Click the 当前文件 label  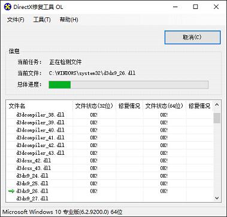point(29,73)
